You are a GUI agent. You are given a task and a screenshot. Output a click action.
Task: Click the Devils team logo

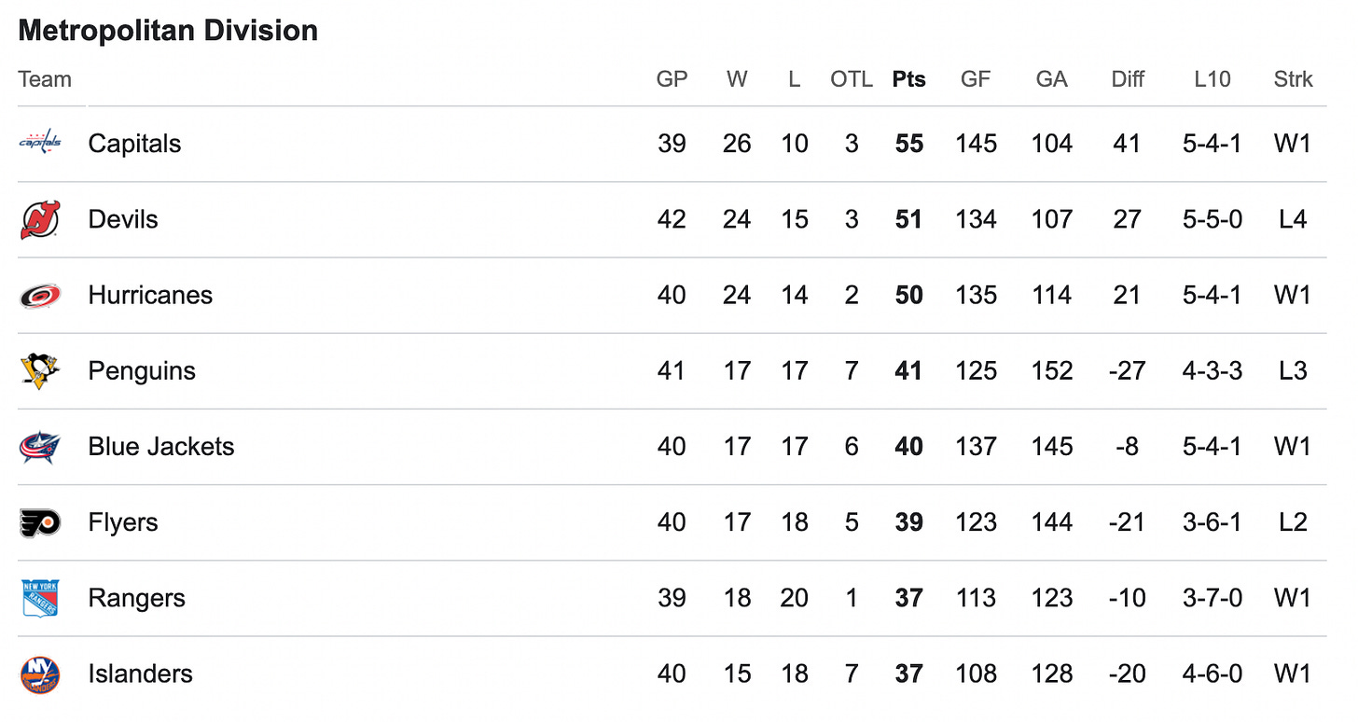point(40,219)
